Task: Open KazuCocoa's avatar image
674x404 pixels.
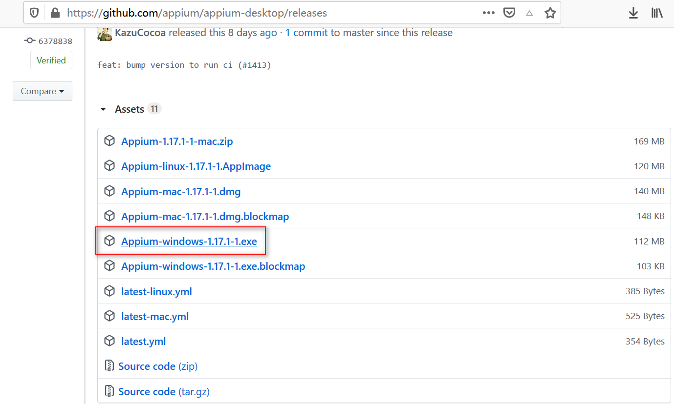Action: (x=105, y=33)
